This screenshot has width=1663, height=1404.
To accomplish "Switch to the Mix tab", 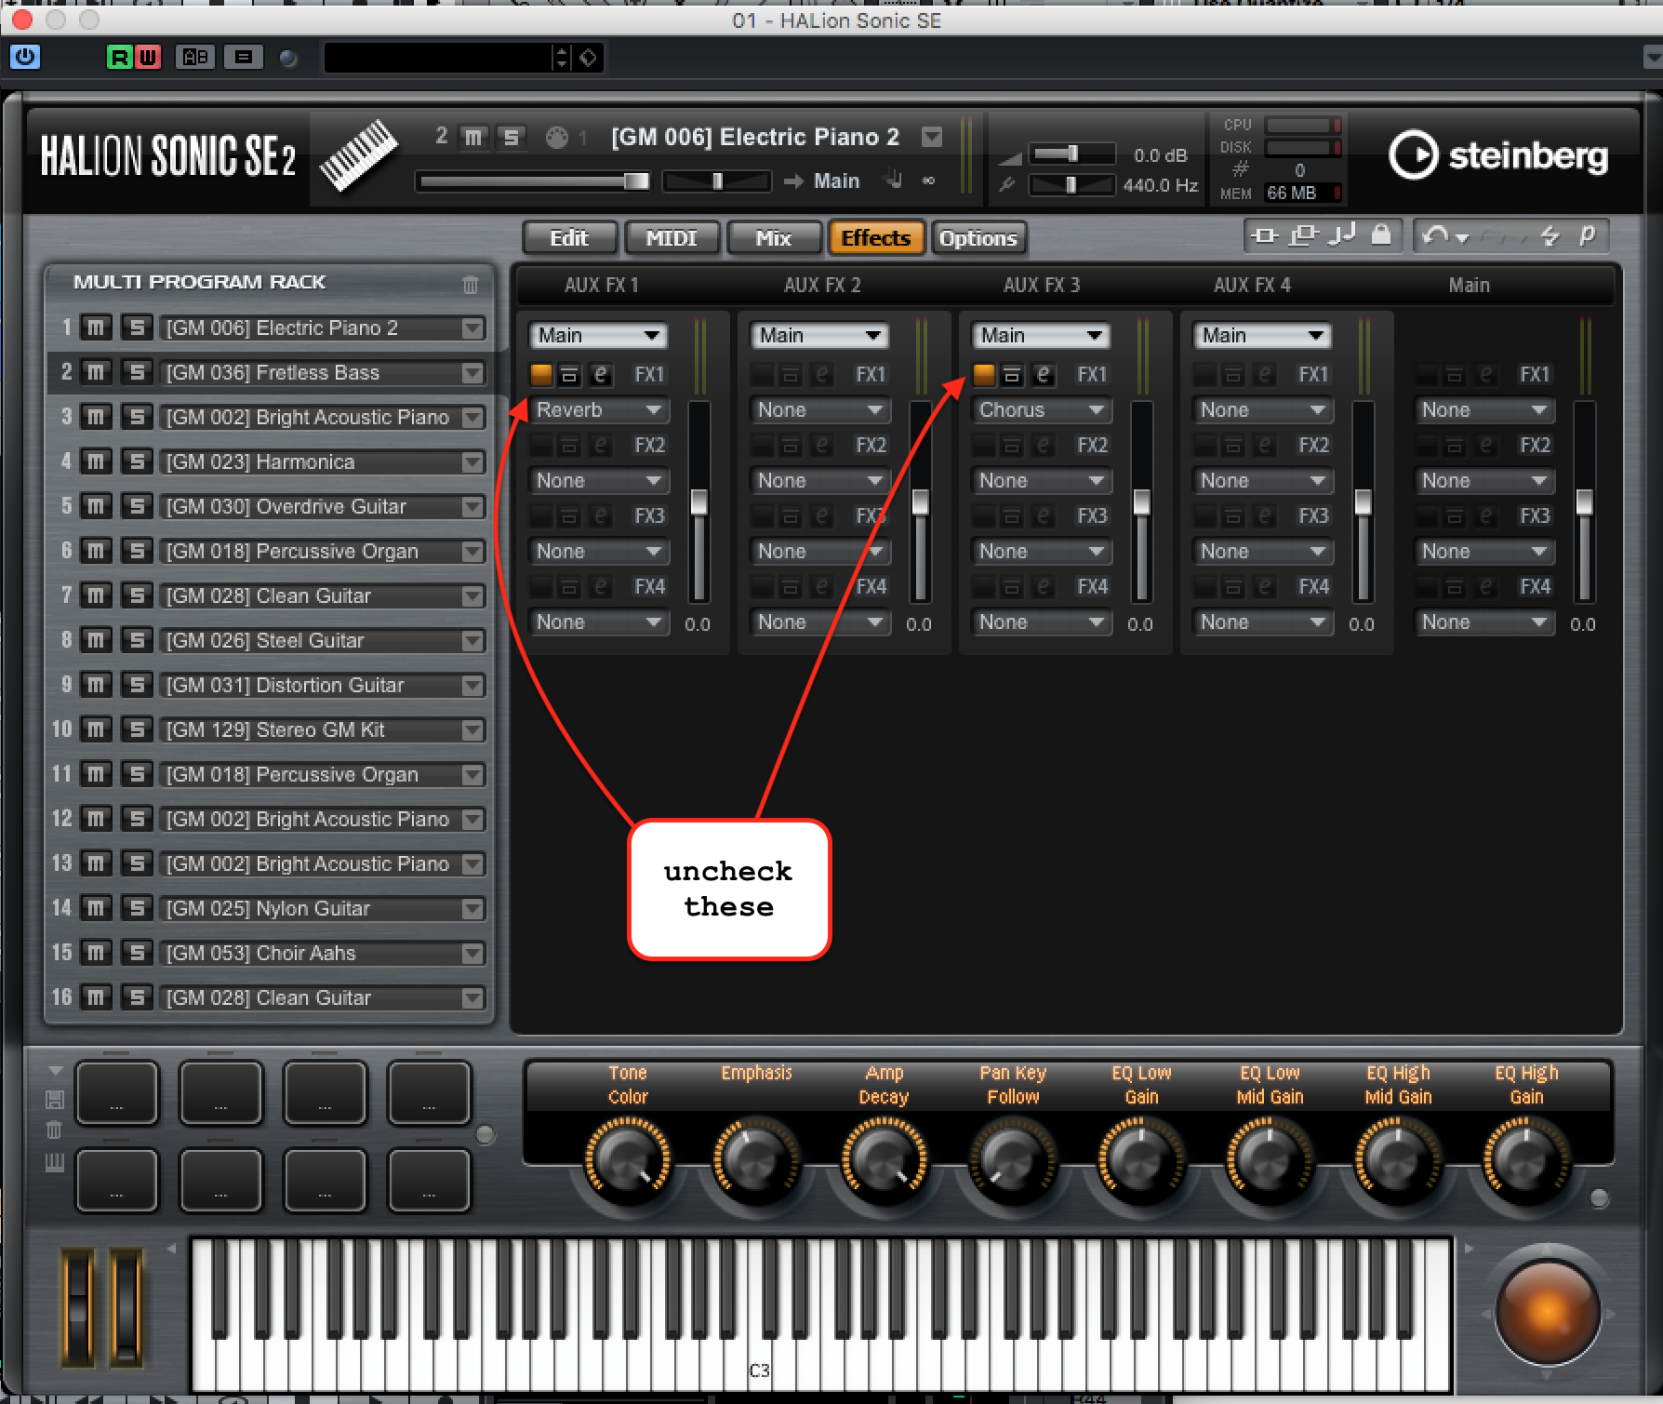I will (x=774, y=238).
